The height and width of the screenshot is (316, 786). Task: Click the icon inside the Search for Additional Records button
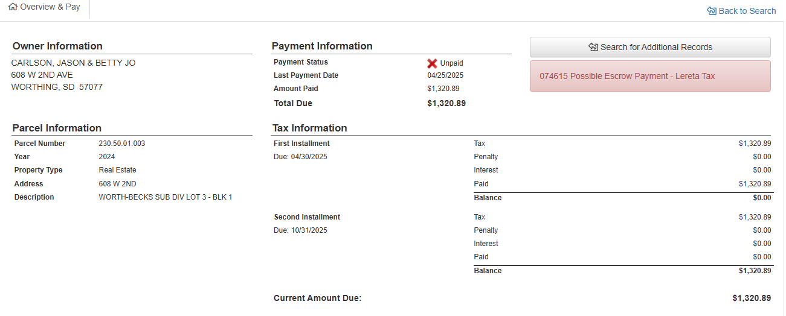click(593, 47)
